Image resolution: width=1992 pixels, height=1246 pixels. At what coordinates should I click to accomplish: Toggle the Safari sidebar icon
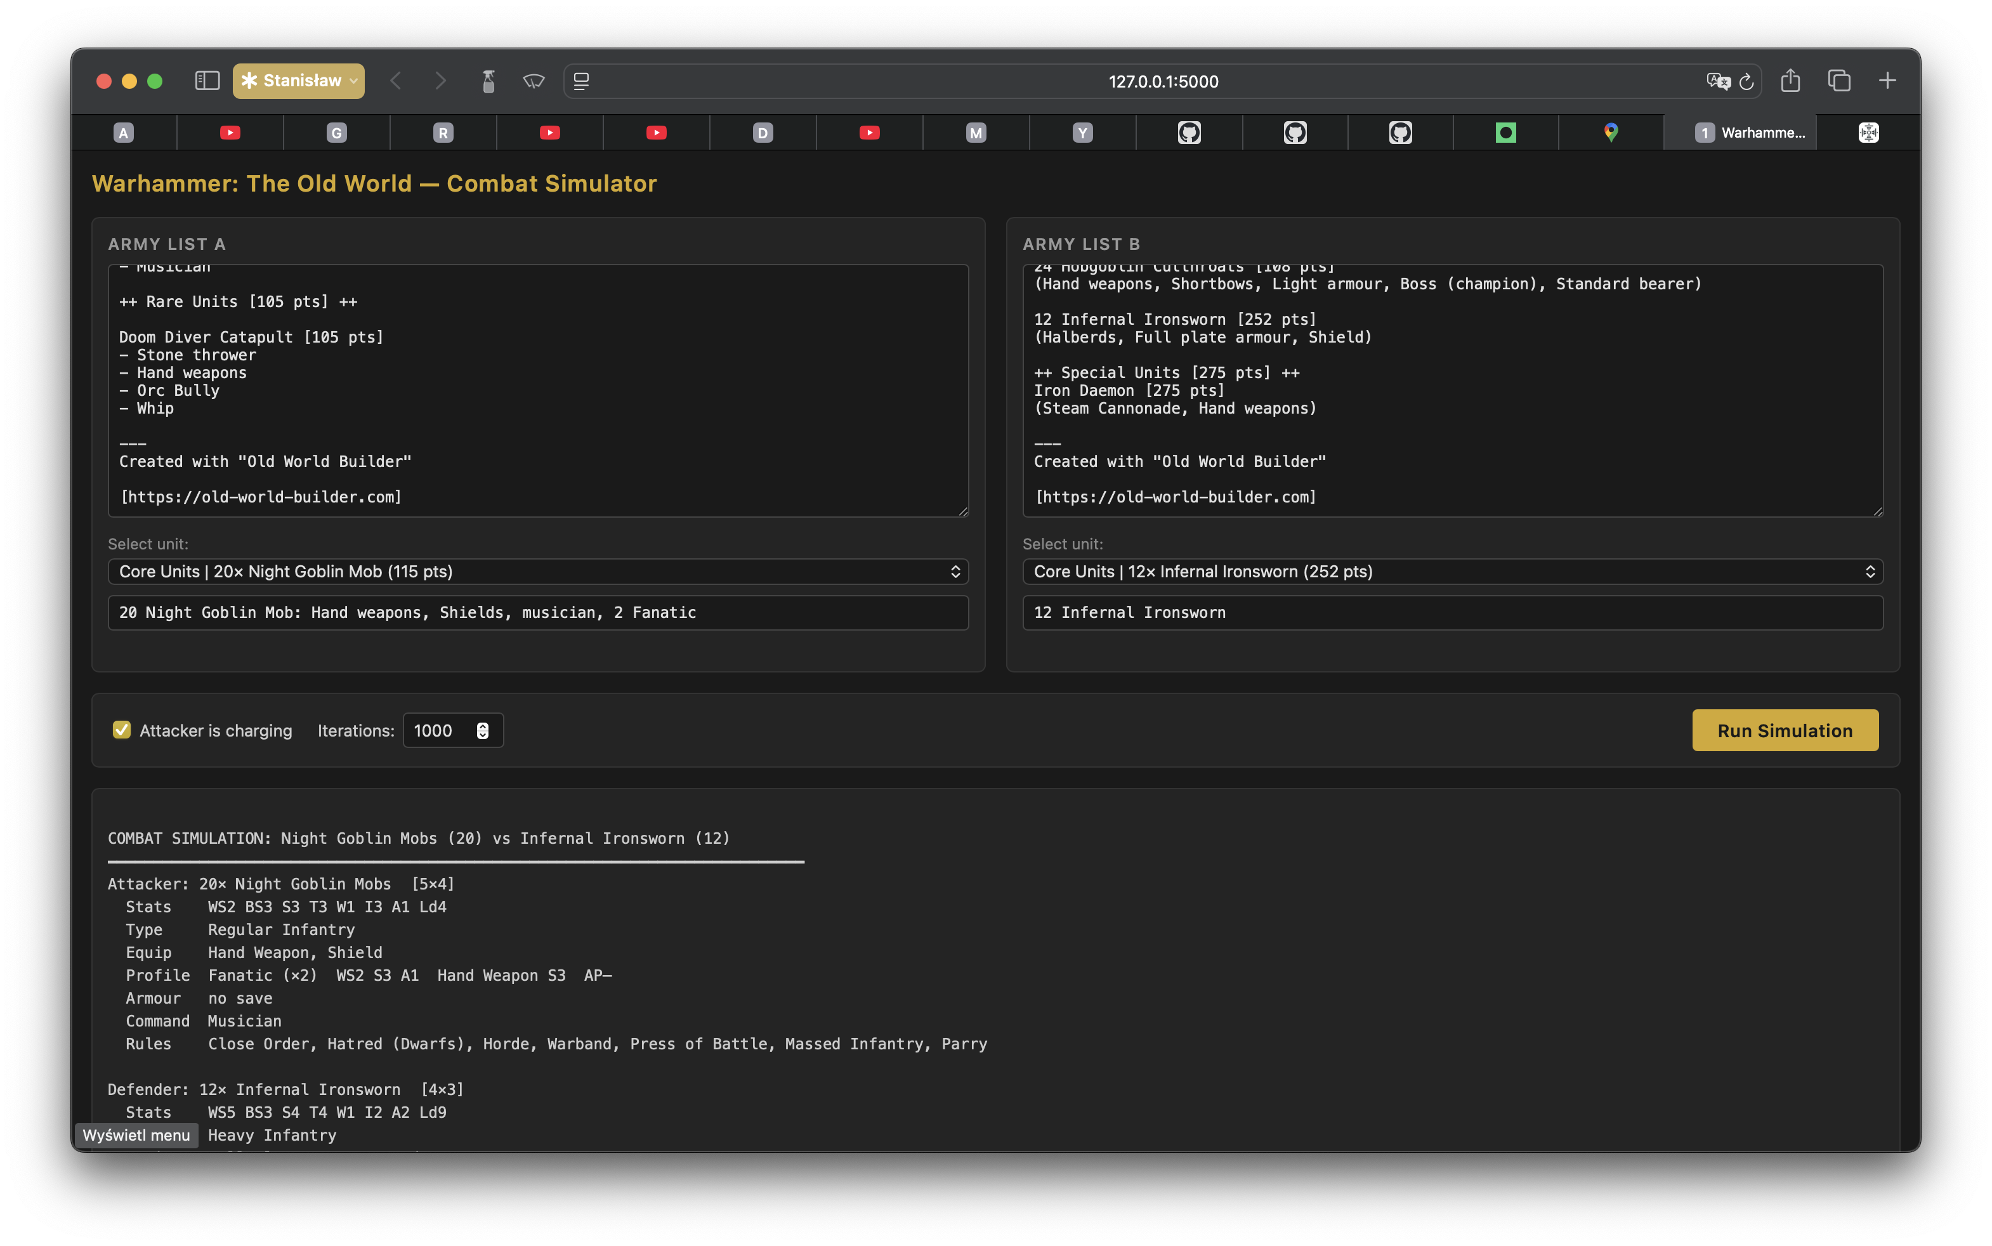[x=207, y=81]
